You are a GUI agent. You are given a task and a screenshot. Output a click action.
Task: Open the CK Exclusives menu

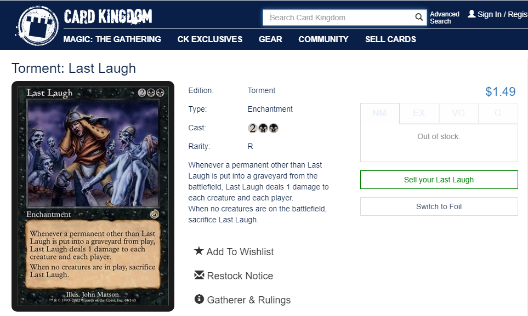click(x=210, y=39)
